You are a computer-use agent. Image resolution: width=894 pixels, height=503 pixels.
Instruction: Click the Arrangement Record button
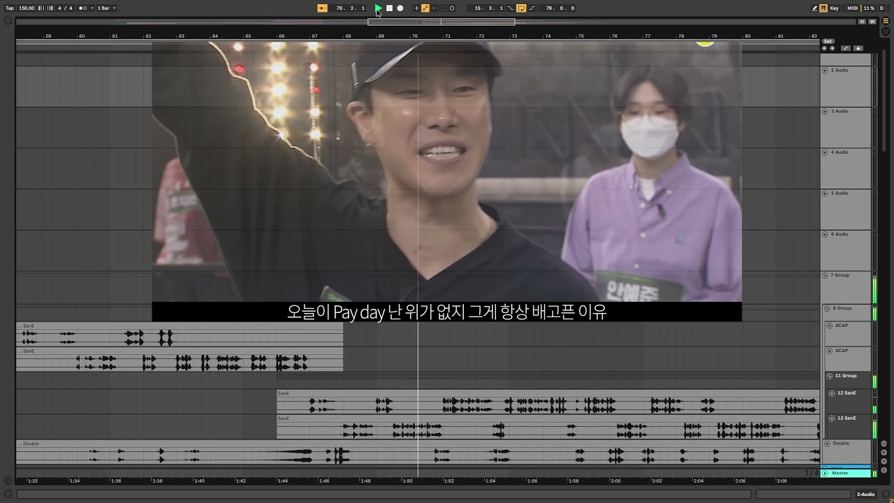coord(400,8)
